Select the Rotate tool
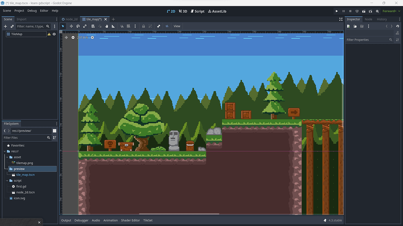403x226 pixels. click(x=78, y=26)
